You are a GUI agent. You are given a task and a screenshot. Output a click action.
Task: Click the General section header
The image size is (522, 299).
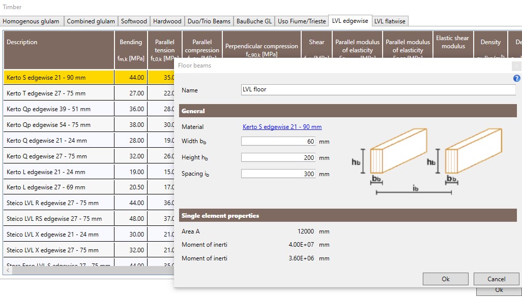(x=348, y=111)
